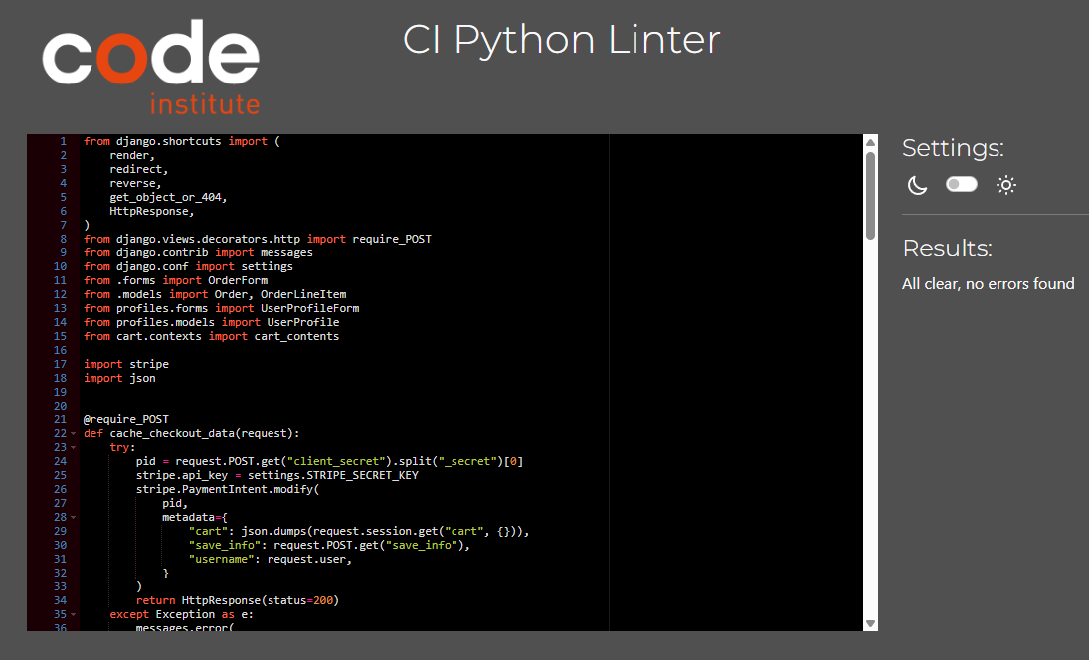
Task: Click 'stripe.PaymentIntent.modify(' on line 26
Action: pyautogui.click(x=228, y=489)
